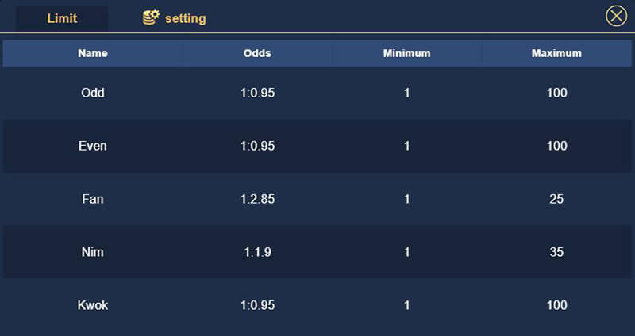
Task: Switch to the setting tab
Action: (x=175, y=18)
